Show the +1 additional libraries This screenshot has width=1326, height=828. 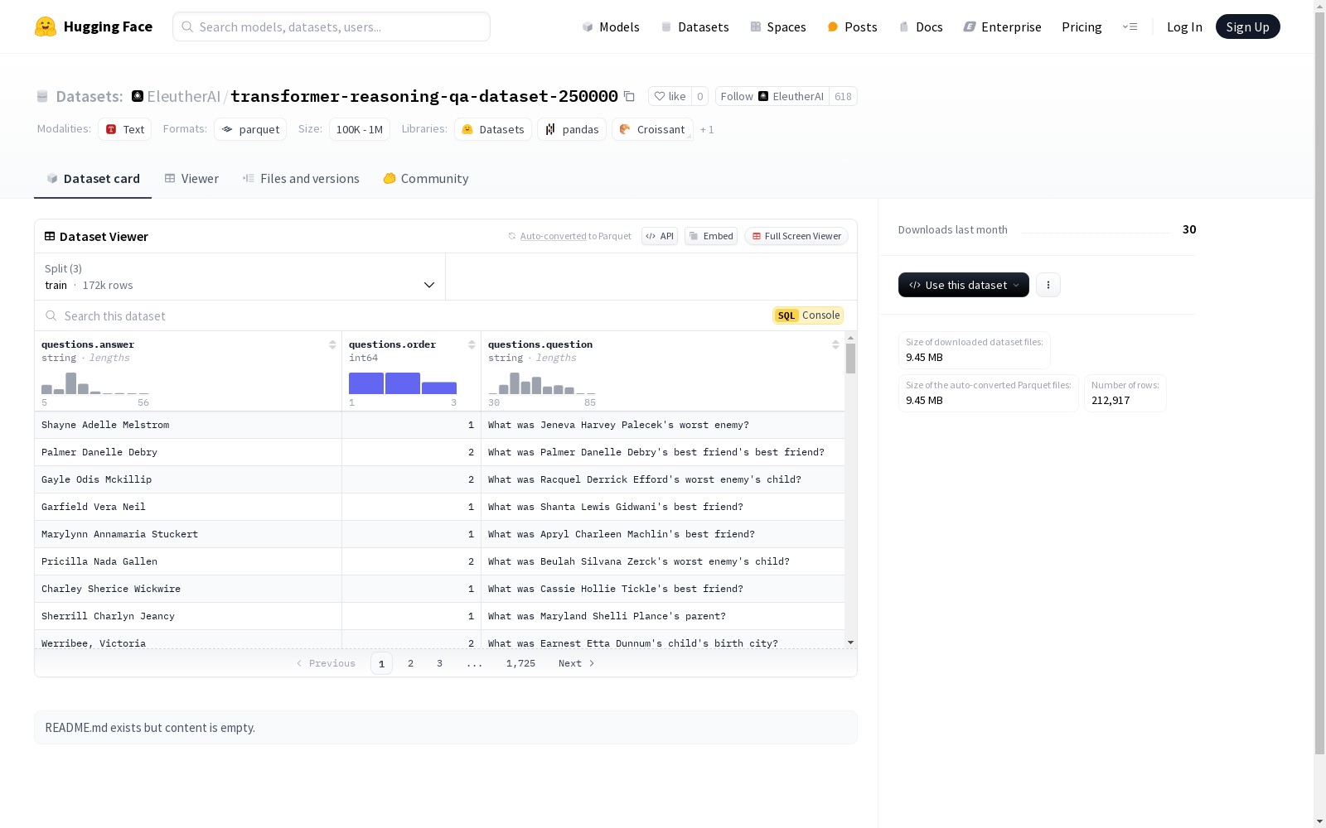click(707, 129)
